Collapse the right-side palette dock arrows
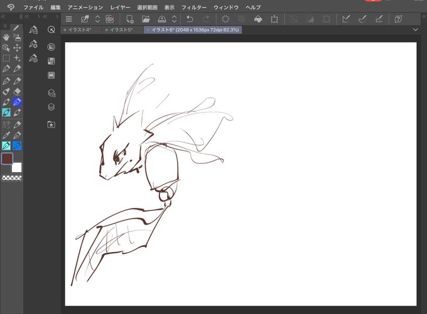Image resolution: width=427 pixels, height=314 pixels. click(x=424, y=17)
